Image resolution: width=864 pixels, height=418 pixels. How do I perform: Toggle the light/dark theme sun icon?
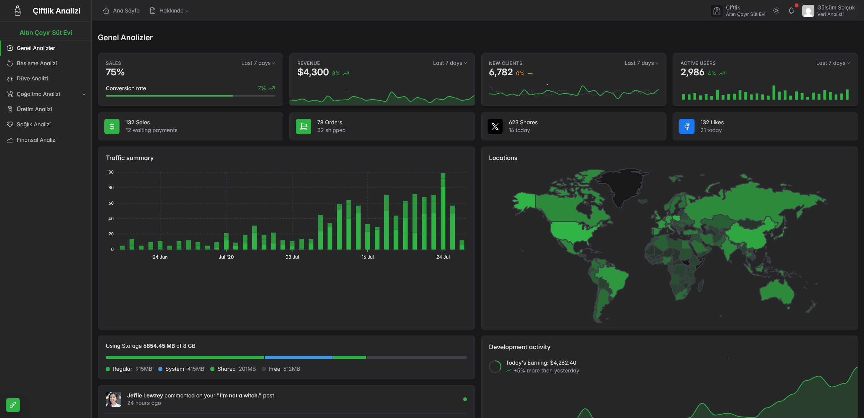pos(776,11)
